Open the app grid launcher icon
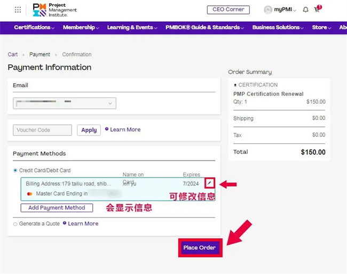The width and height of the screenshot is (347, 274). click(x=18, y=10)
